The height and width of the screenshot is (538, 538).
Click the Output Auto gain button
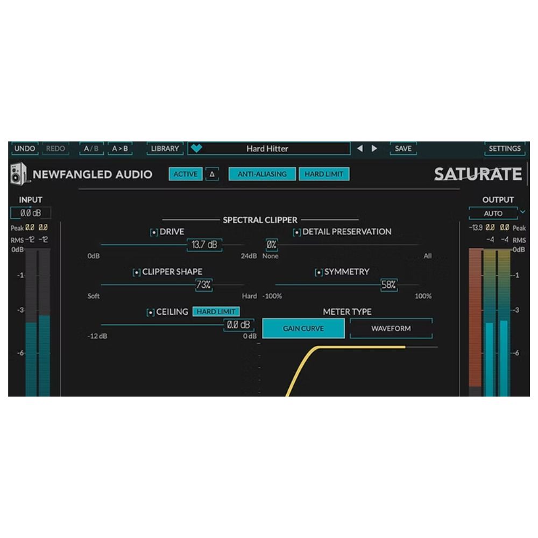click(x=493, y=213)
